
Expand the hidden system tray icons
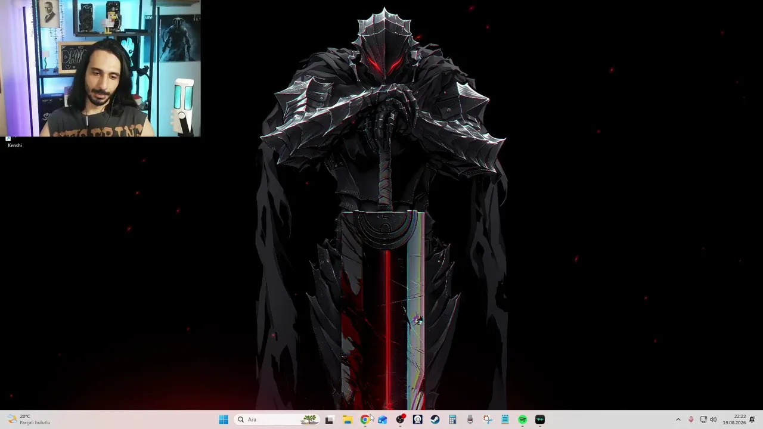pyautogui.click(x=678, y=419)
